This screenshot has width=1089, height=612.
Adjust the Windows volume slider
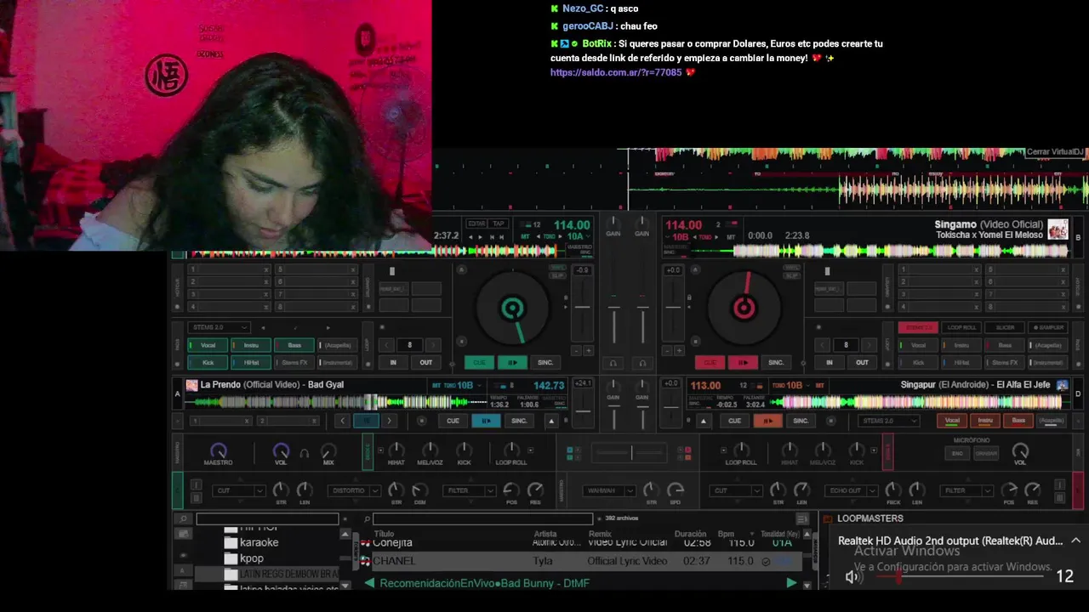pyautogui.click(x=961, y=576)
